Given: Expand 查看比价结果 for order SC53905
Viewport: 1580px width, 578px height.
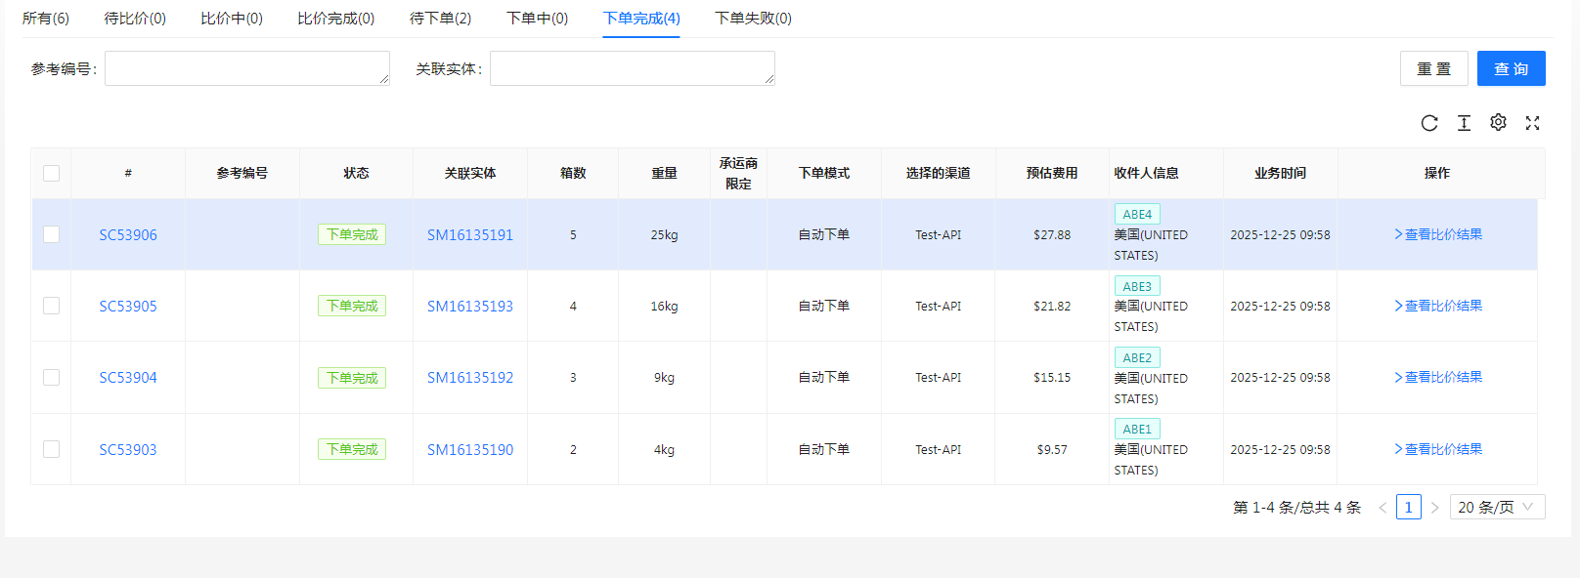Looking at the screenshot, I should click(1437, 306).
